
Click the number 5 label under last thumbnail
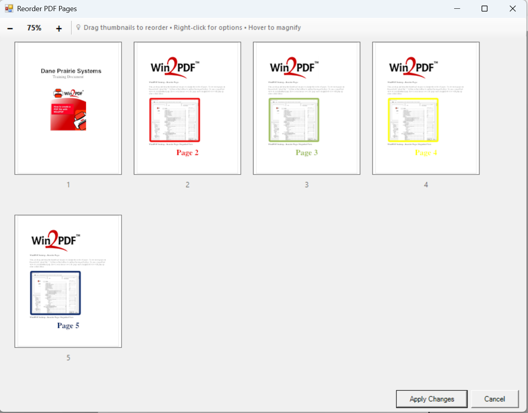[68, 358]
